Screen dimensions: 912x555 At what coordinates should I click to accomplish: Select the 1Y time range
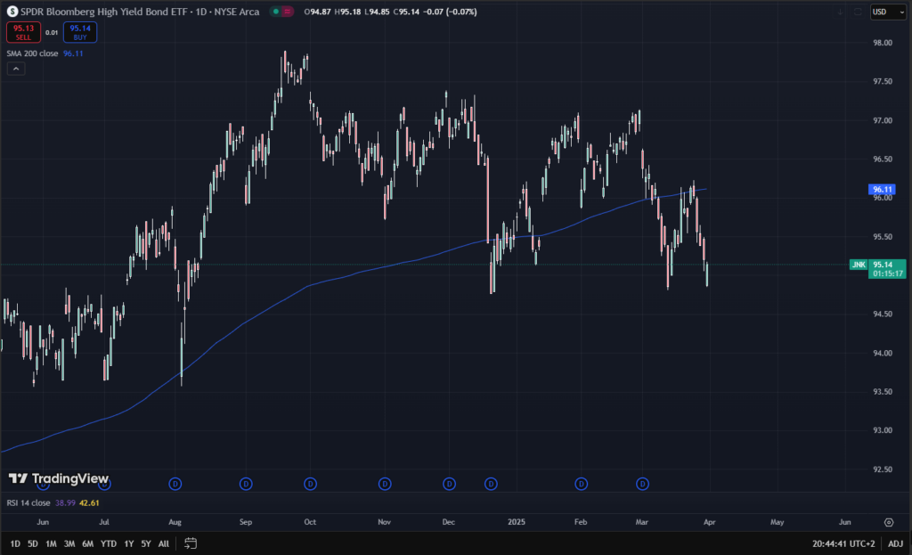click(x=128, y=543)
